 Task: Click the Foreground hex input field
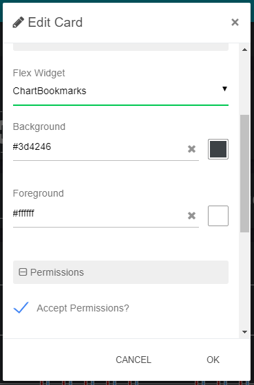pyautogui.click(x=98, y=214)
